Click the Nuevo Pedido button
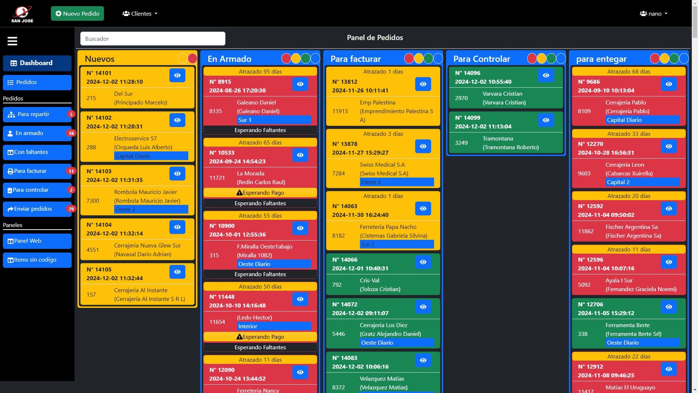 coord(77,13)
